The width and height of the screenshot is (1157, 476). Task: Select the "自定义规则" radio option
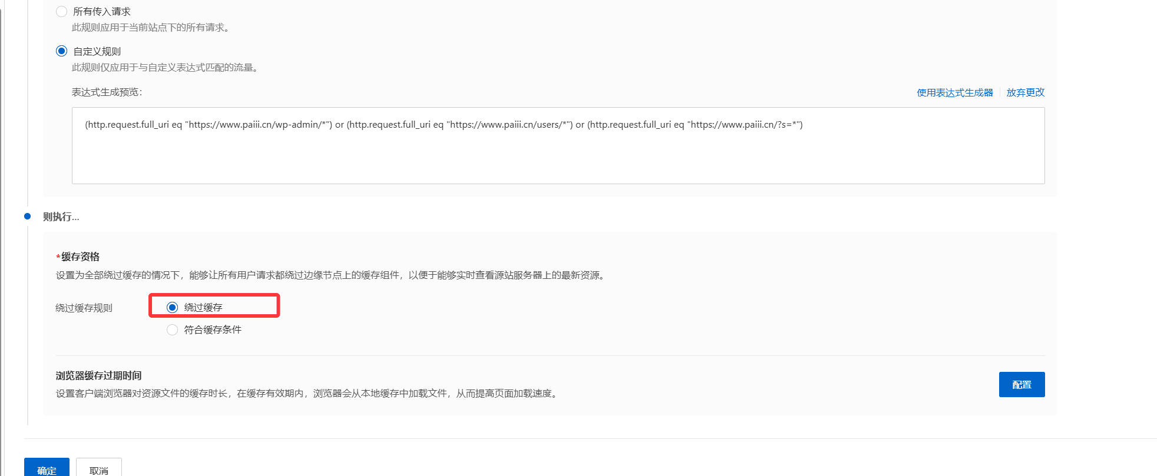pos(61,51)
